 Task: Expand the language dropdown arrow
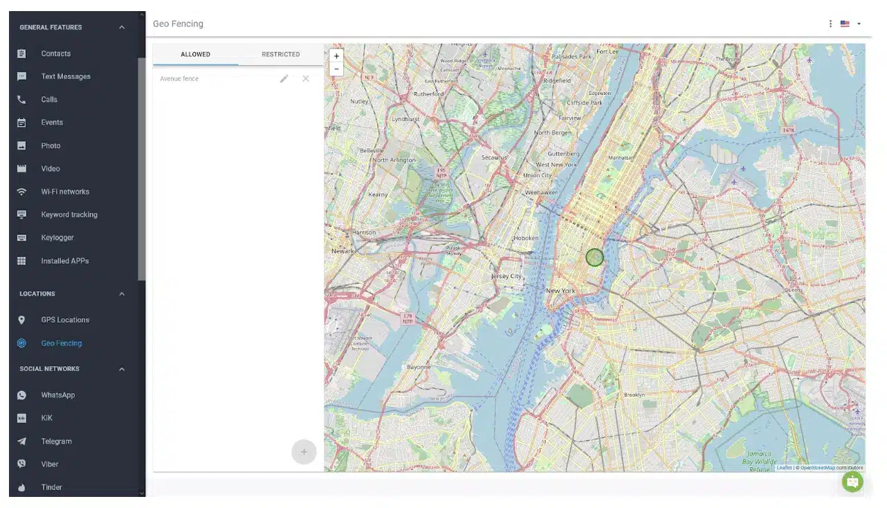859,24
